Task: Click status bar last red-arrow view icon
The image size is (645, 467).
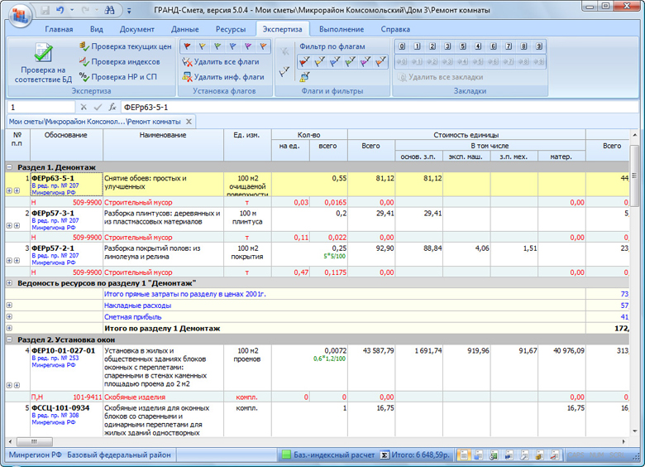Action: coord(555,455)
